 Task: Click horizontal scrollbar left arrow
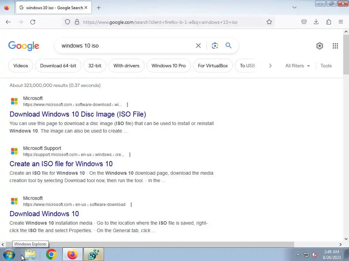click(x=2, y=244)
